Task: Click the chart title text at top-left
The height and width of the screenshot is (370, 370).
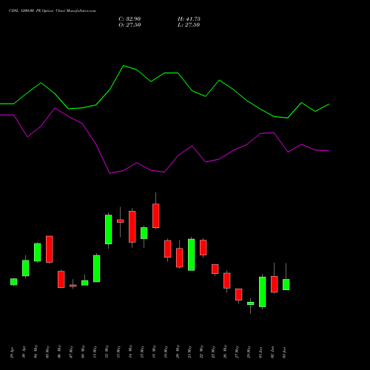Action: pos(53,11)
